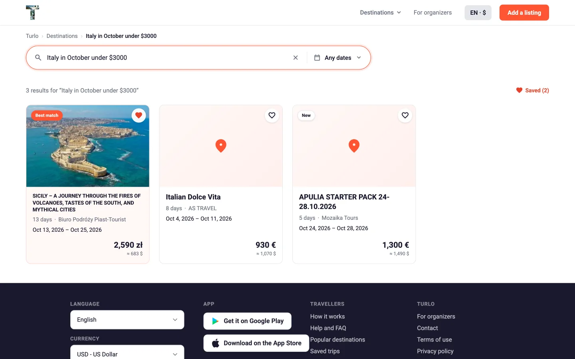Open the Privacy policy footer link
The width and height of the screenshot is (575, 359).
[x=435, y=351]
